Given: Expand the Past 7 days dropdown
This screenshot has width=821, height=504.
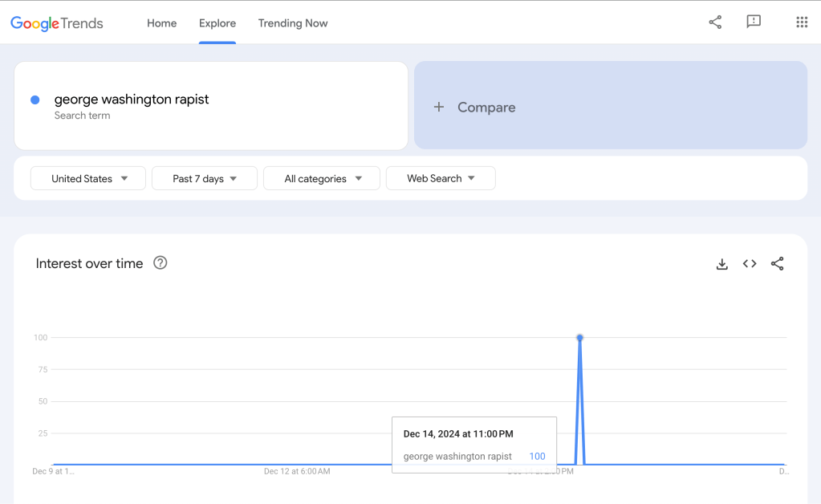Looking at the screenshot, I should [205, 178].
